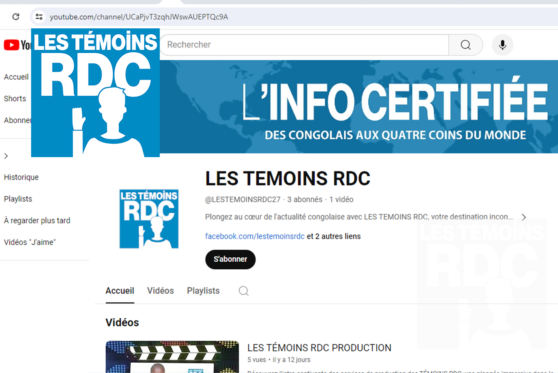Open the LES TÉMOINS RDC PRODUCTION video title
The image size is (558, 373).
[319, 348]
